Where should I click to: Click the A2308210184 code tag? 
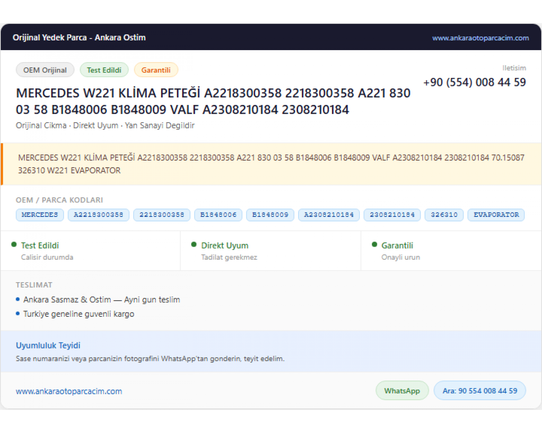click(329, 215)
